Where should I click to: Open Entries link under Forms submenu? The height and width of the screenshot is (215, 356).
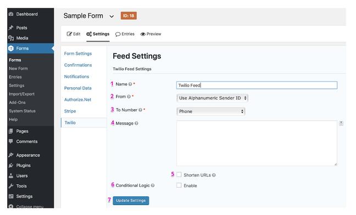tap(15, 77)
